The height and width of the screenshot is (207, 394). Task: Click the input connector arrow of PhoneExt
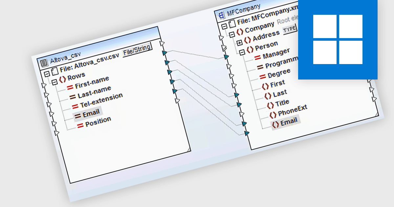click(244, 124)
